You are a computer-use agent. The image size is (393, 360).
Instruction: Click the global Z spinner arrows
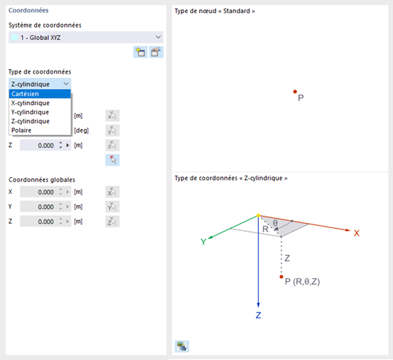(61, 222)
